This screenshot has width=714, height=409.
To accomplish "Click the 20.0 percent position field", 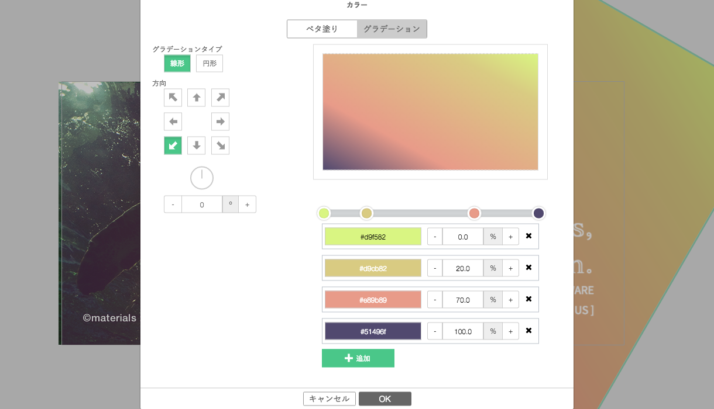I will 462,268.
